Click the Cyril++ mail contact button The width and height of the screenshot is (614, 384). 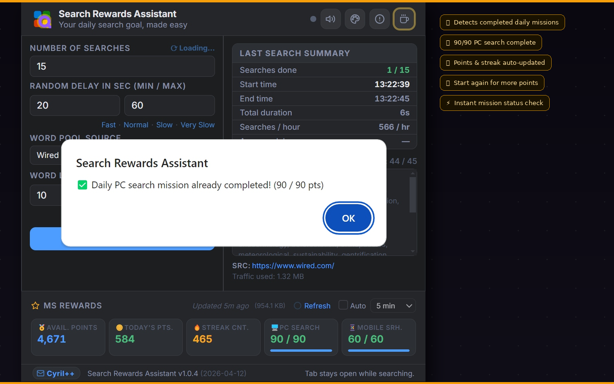pos(57,373)
